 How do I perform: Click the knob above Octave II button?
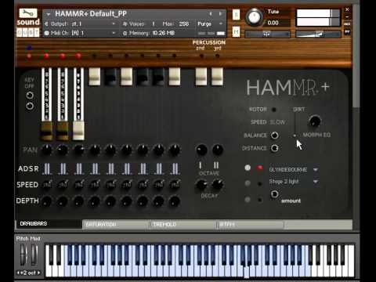(217, 150)
